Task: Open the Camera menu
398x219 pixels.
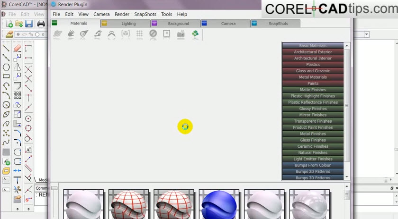Action: 101,15
